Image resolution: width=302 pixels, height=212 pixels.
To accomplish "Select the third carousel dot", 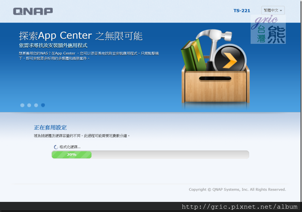I will point(36,105).
